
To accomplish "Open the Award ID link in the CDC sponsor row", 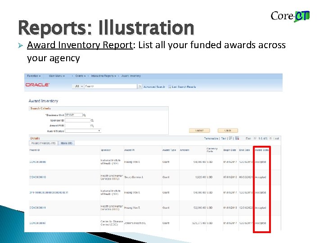I will click(x=38, y=223).
